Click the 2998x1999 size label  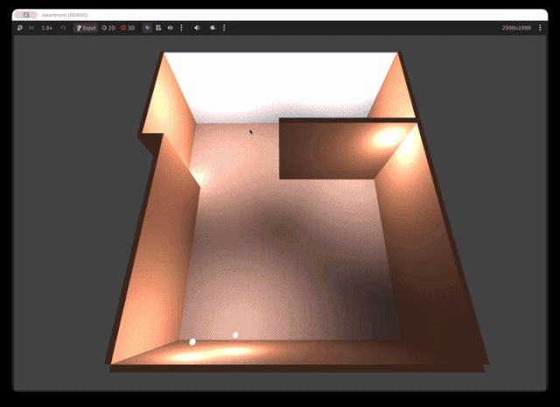(516, 28)
